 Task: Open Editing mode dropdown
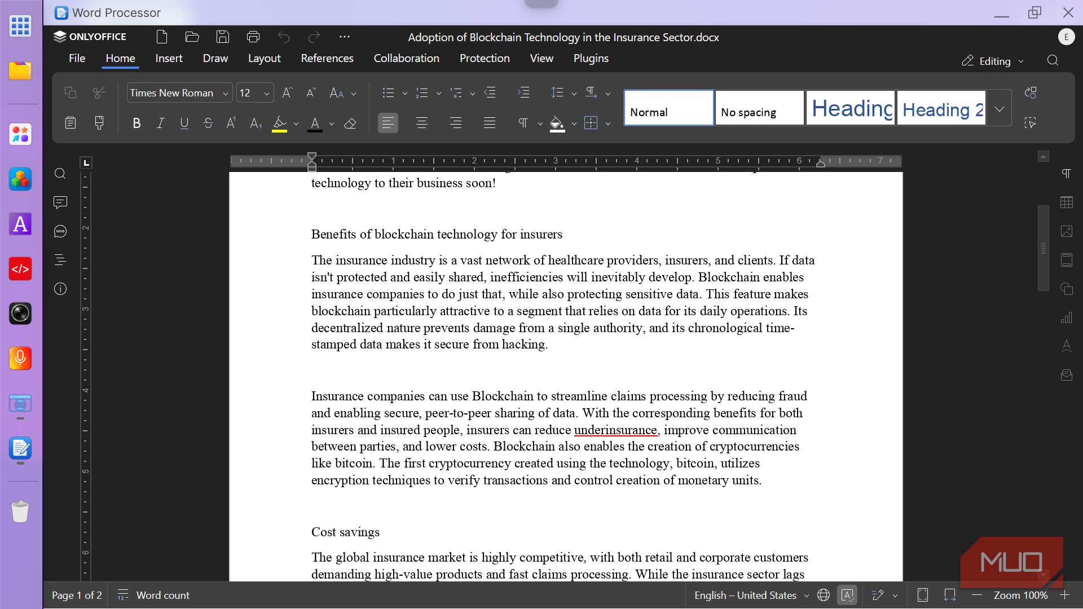click(993, 61)
